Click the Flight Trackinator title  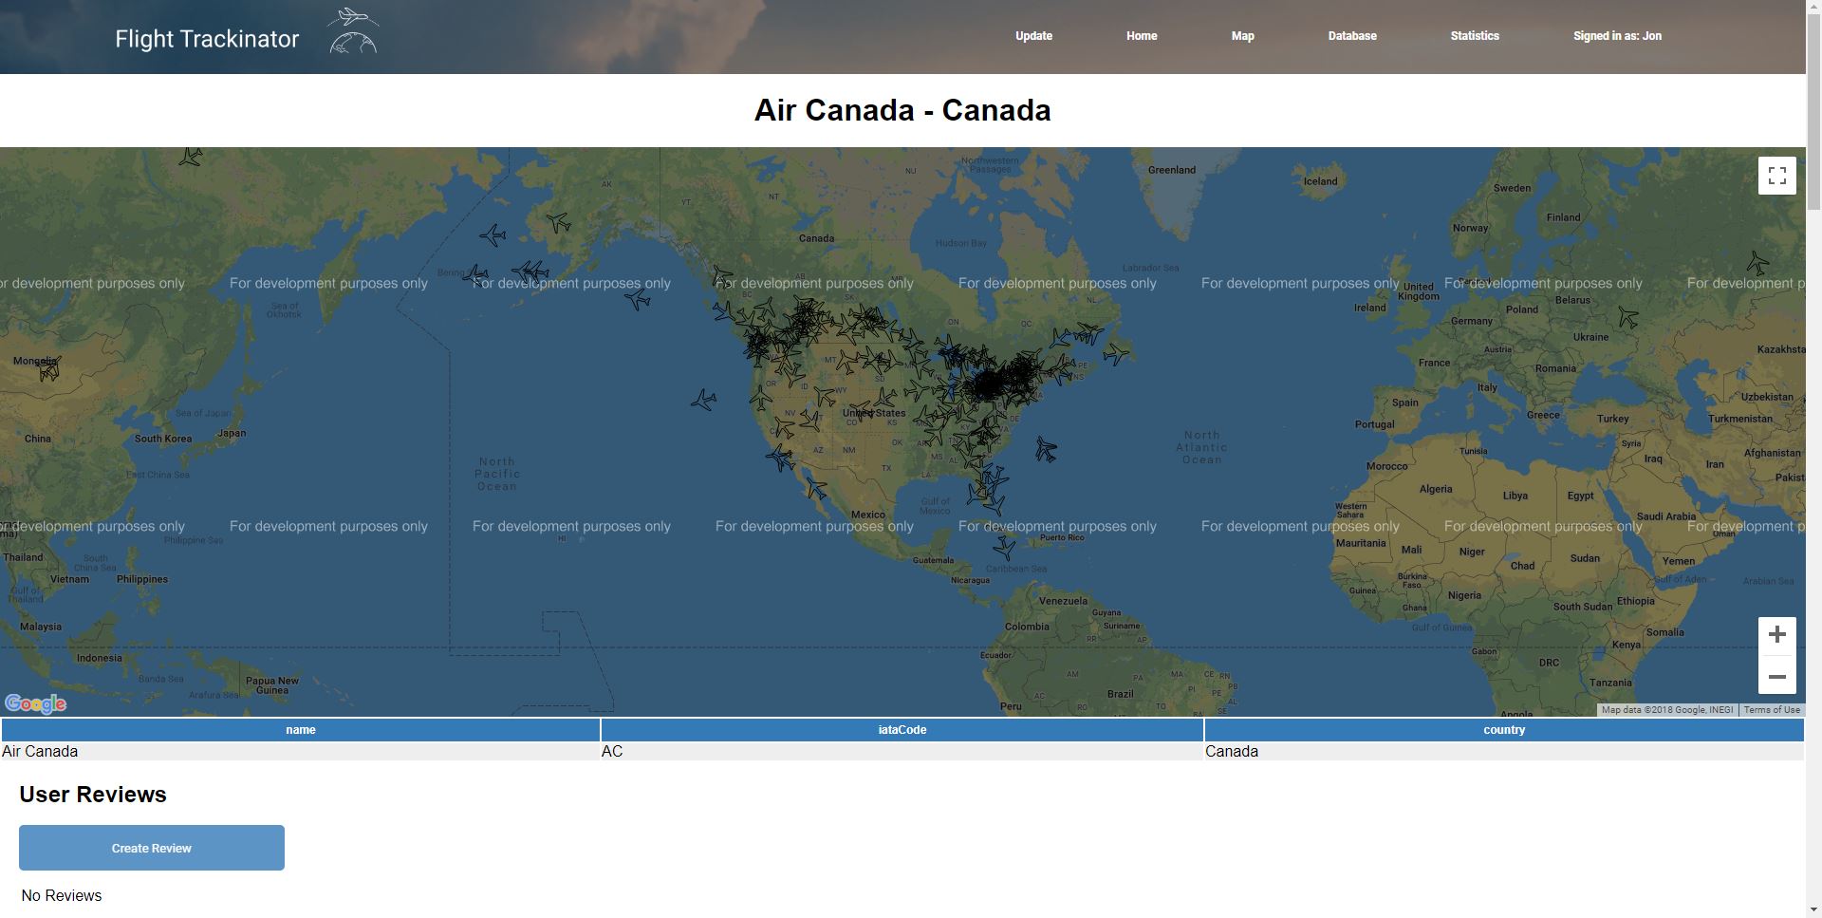point(207,39)
